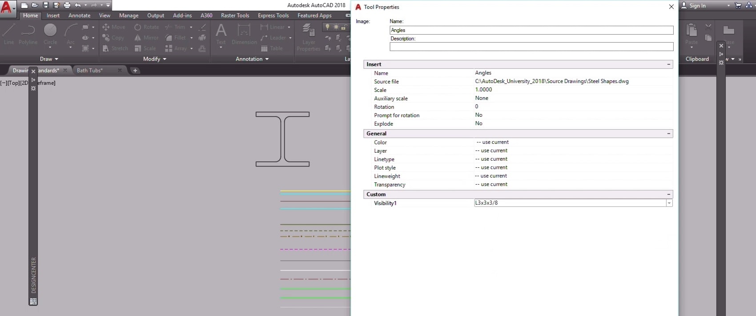Open the Express Tools ribbon tab
756x316 pixels.
tap(273, 16)
